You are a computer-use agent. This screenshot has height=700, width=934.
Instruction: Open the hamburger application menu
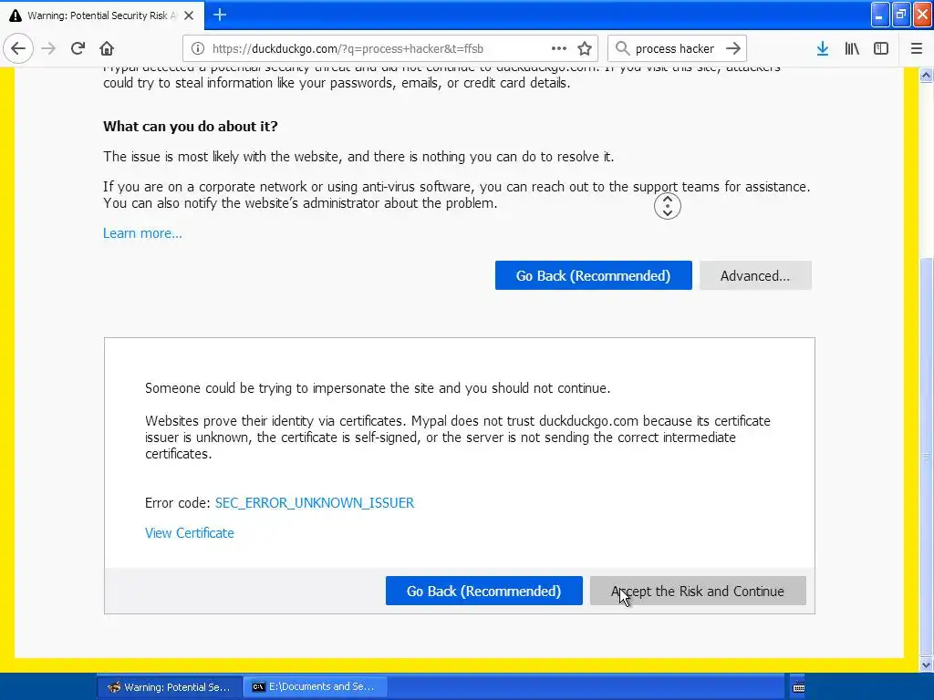917,49
